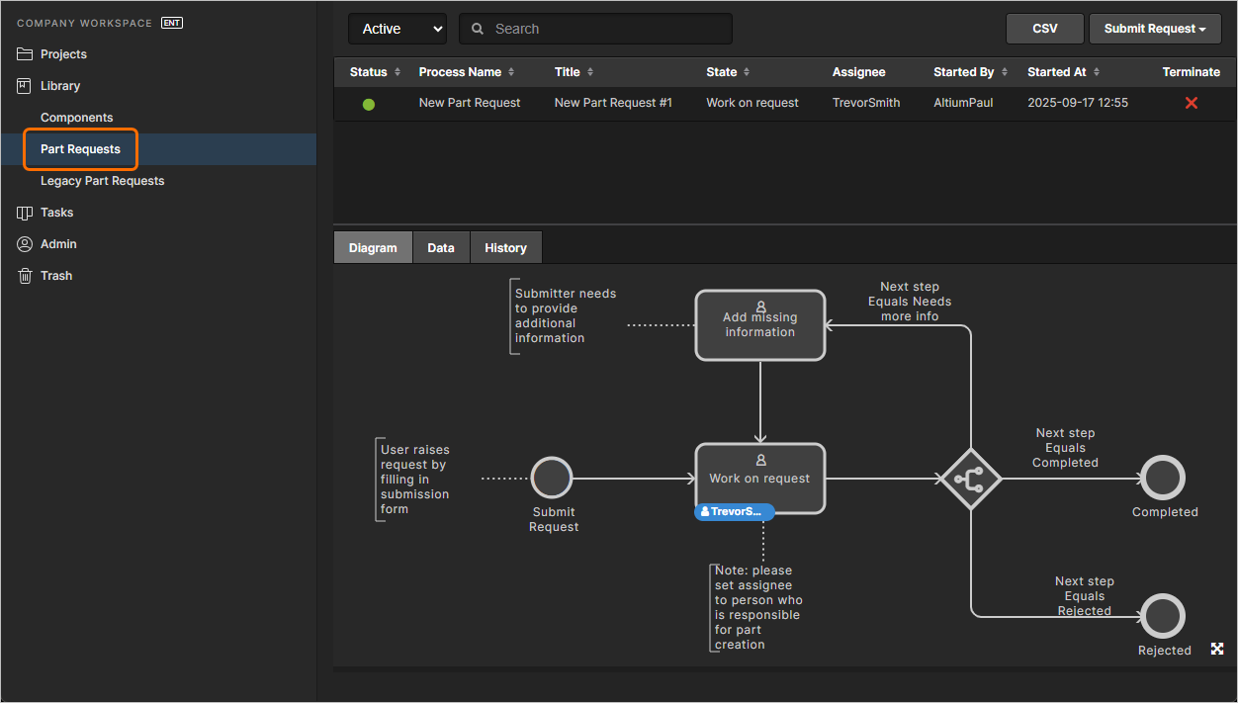Open the History tab
1238x703 pixels.
[505, 247]
